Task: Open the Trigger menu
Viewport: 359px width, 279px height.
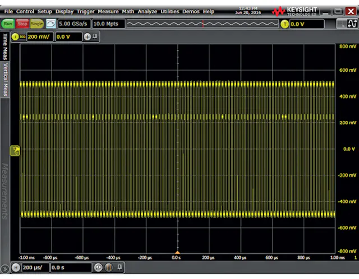Action: [85, 11]
